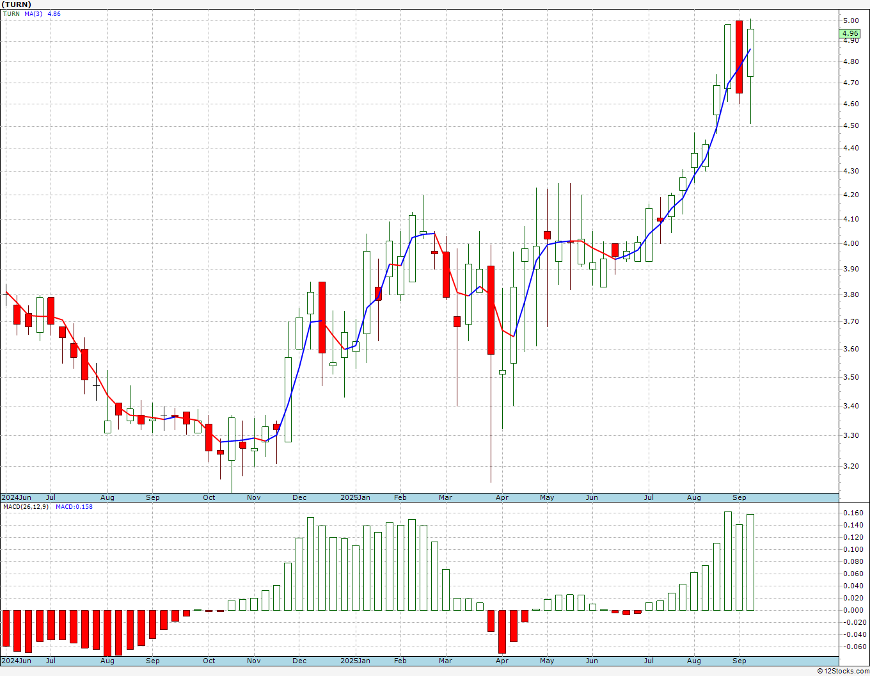The image size is (870, 676).
Task: Click the 4.86 moving average value
Action: (54, 13)
